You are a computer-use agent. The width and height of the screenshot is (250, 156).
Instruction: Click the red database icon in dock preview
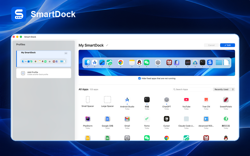coord(169,63)
